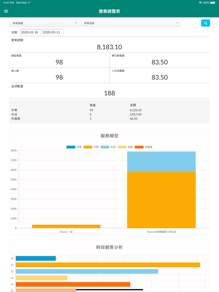This screenshot has width=219, height=292.
Task: Select start date field 2020-03-10
Action: 30,32
